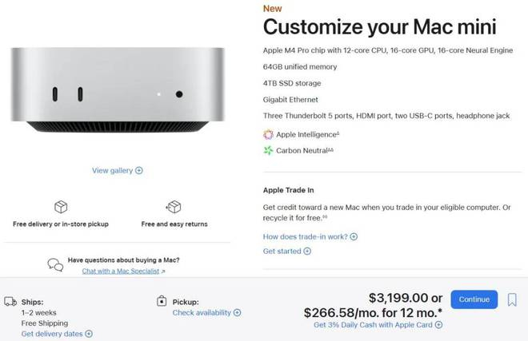This screenshot has height=341, width=528.
Task: Expand How does trade-in work
Action: pos(310,236)
